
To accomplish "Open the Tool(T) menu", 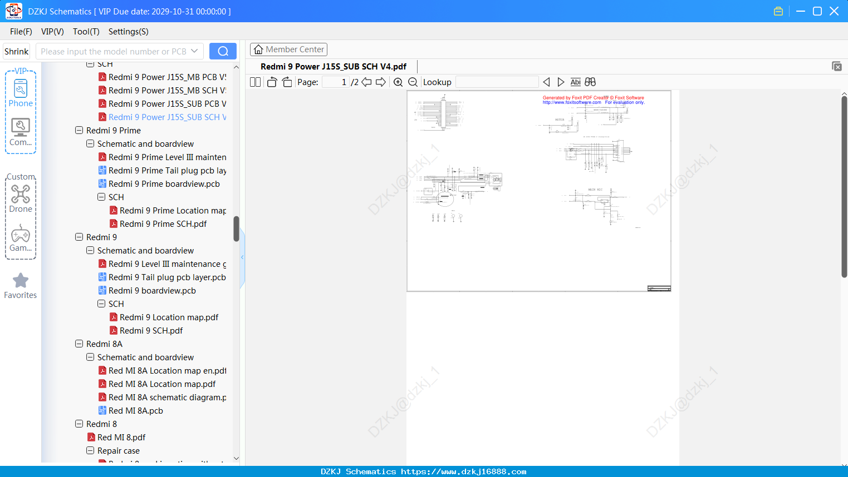I will (86, 32).
